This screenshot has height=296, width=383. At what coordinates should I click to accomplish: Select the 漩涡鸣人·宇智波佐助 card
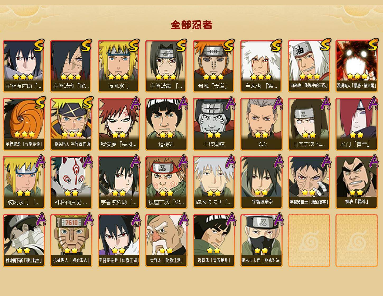click(x=71, y=124)
